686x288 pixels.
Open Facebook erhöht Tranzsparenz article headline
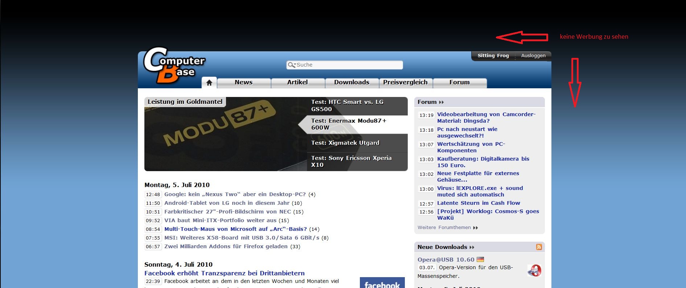(225, 273)
